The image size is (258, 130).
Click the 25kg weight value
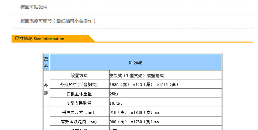(113, 94)
